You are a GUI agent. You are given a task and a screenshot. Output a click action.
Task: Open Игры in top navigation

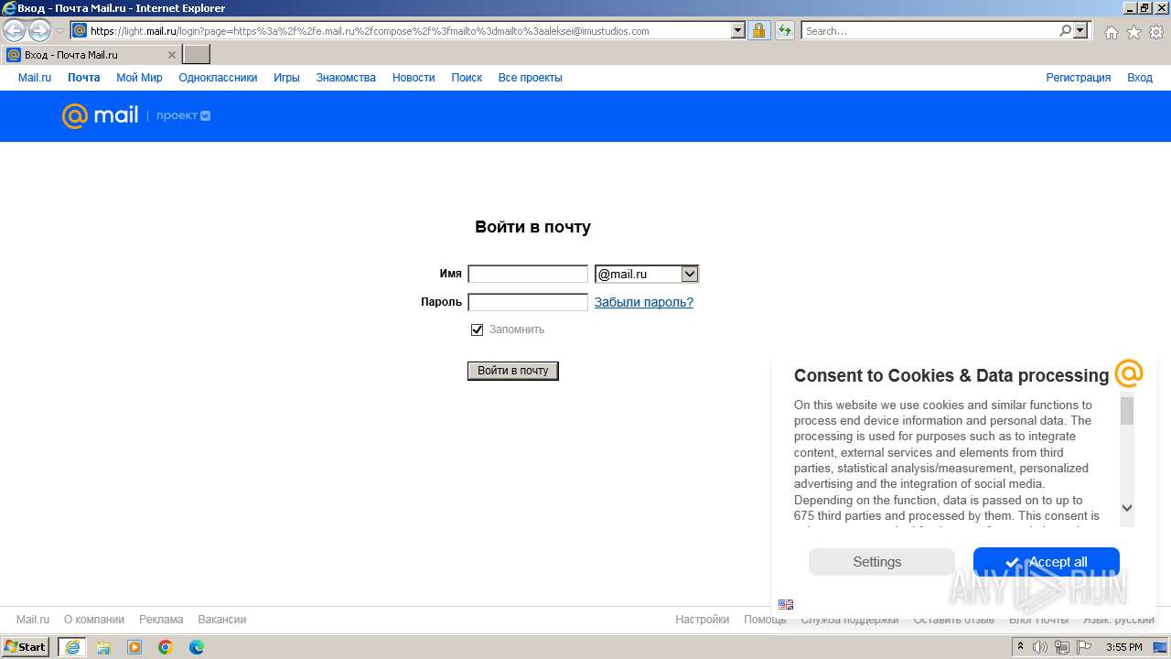286,78
